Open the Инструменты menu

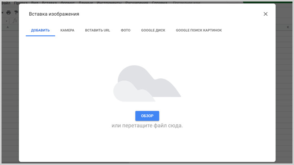point(109,2)
